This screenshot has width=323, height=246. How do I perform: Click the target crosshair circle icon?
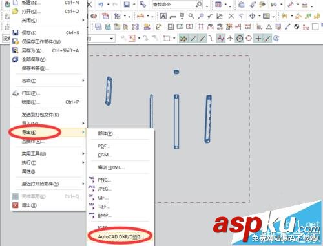tap(252, 16)
